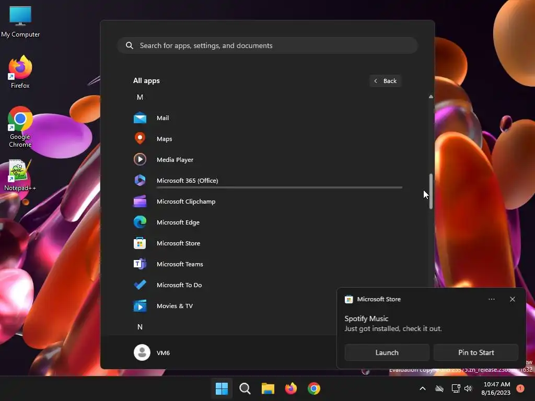Select Google Chrome desktop shortcut

[20, 127]
